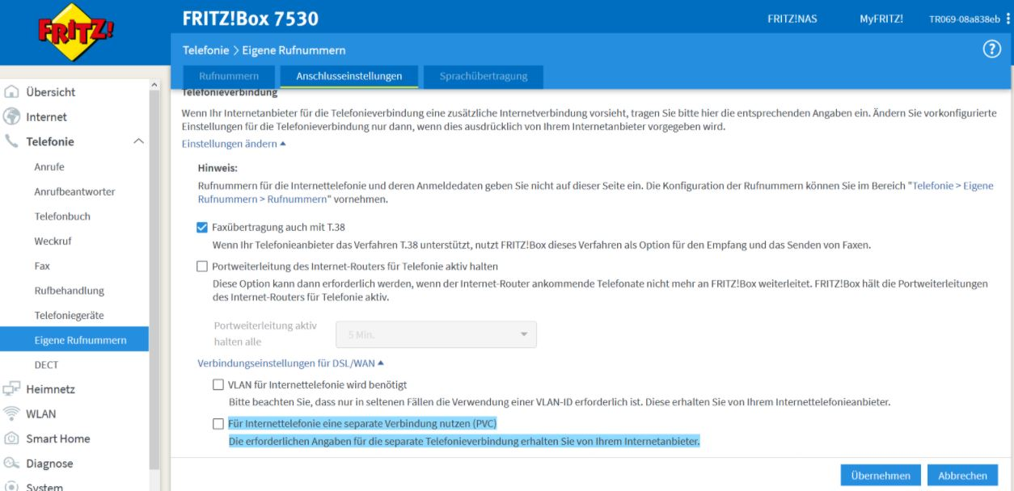Select the Anschlusseinstellungen tab

click(x=349, y=76)
